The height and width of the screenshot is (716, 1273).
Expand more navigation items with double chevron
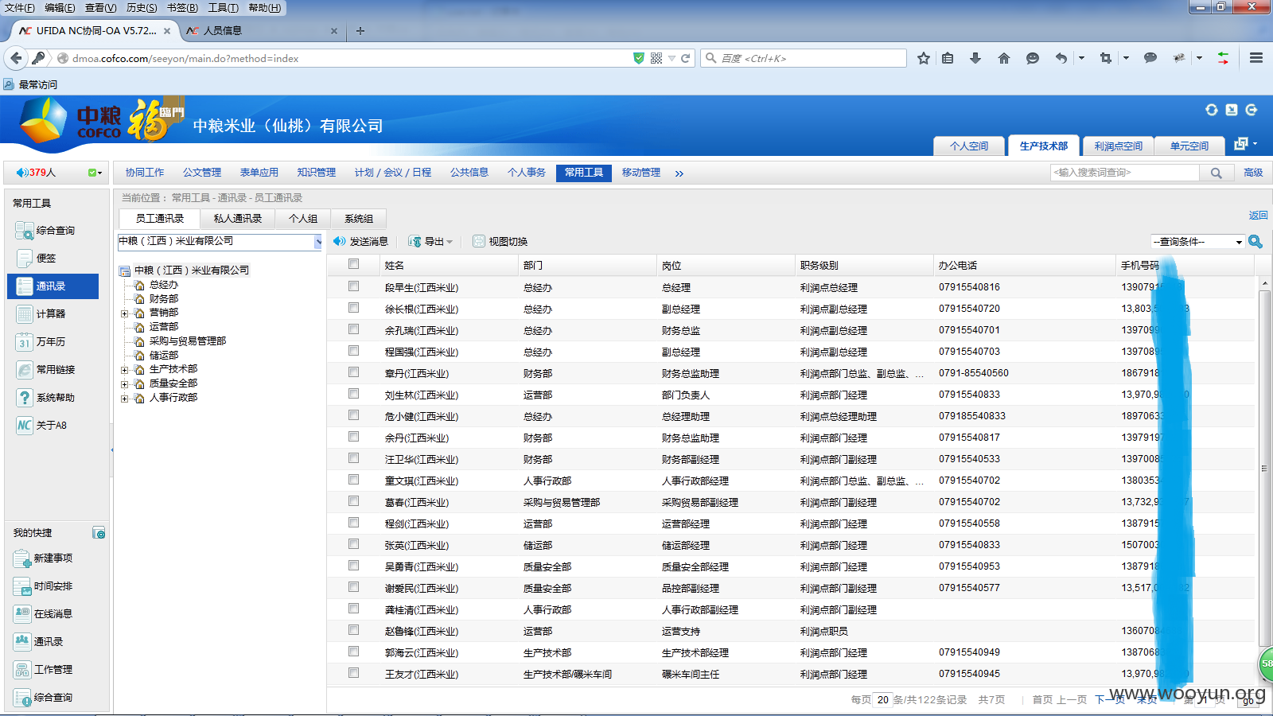(x=679, y=173)
